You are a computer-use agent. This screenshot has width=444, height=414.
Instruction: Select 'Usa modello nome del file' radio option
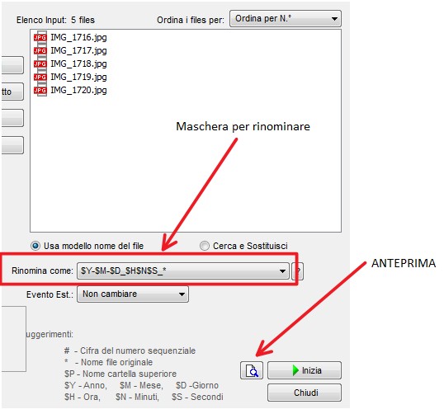tap(35, 246)
